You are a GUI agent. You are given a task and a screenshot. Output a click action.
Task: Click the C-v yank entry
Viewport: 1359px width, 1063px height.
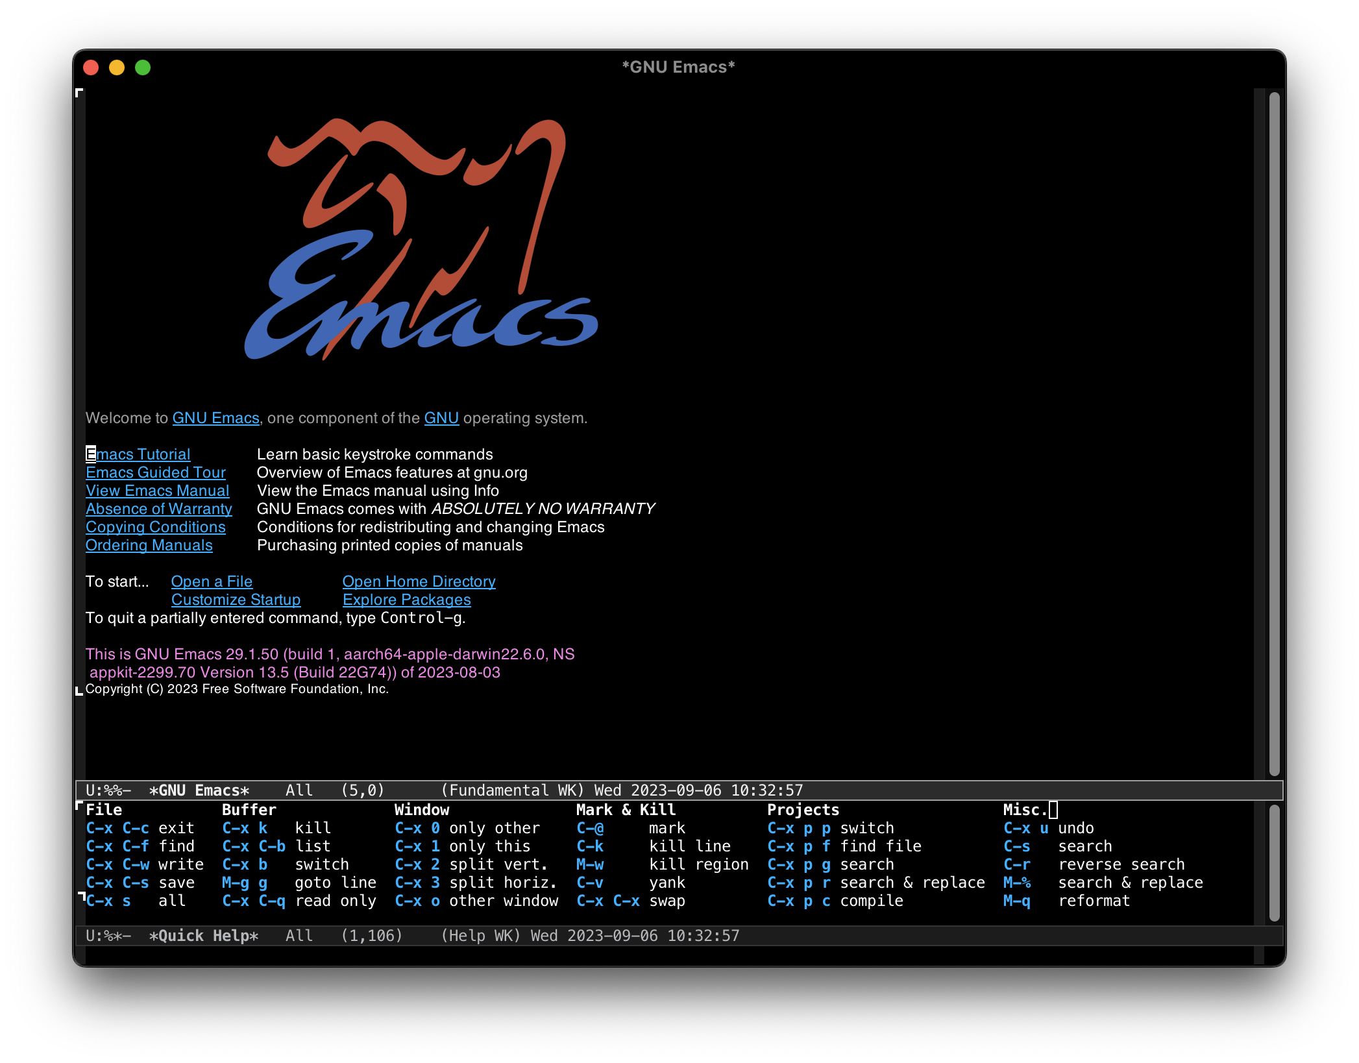pyautogui.click(x=631, y=883)
